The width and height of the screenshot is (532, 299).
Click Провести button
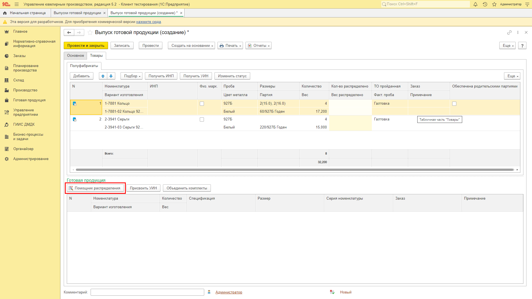151,46
